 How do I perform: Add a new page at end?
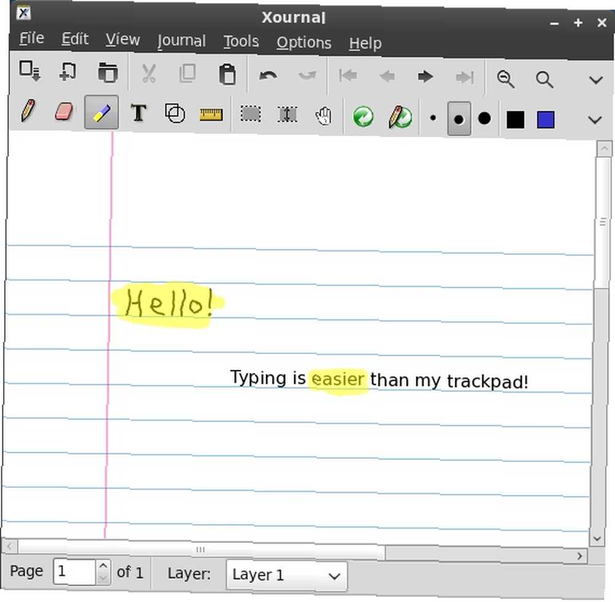click(30, 71)
